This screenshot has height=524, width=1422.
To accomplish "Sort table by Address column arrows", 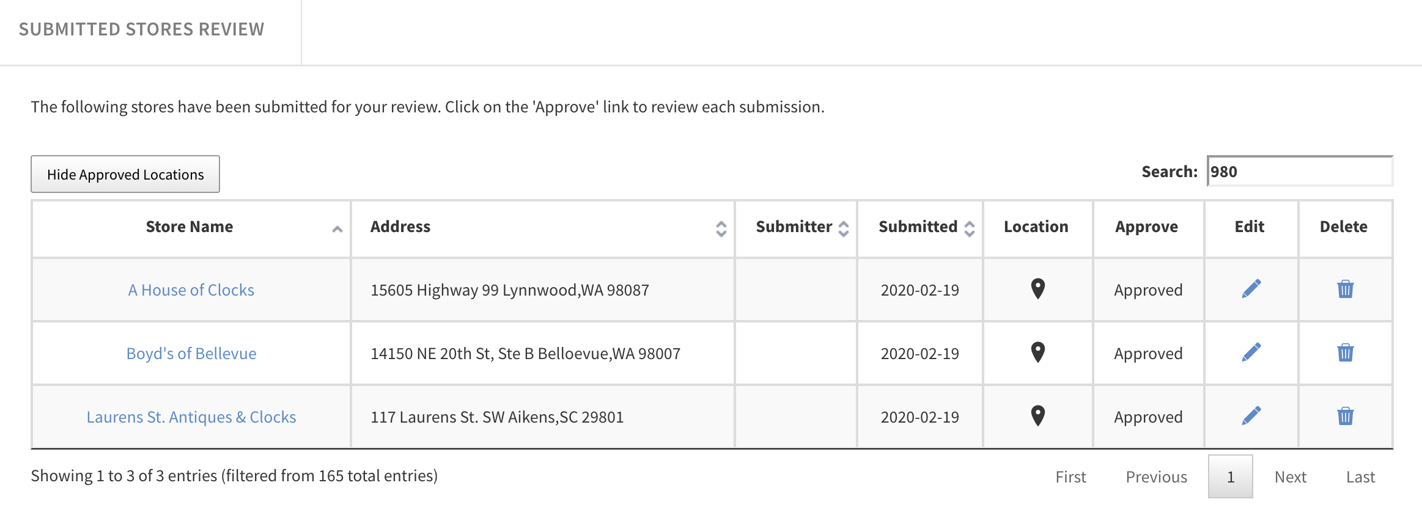I will (x=721, y=228).
